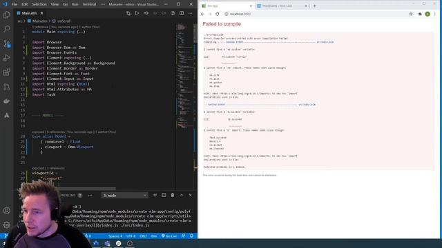
Task: Split the editor to the right
Action: 182,13
